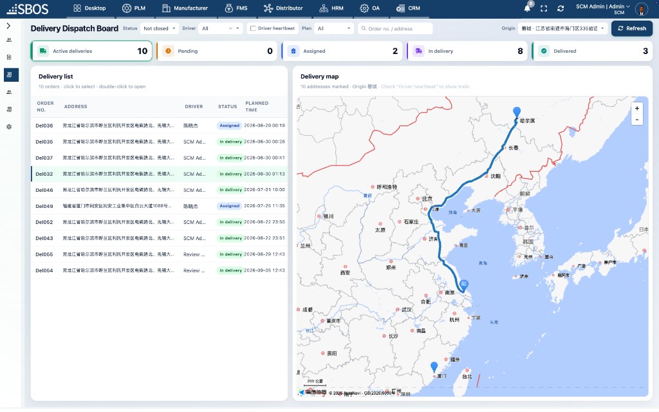Select order Del035 row
The height and width of the screenshot is (412, 659).
(160, 142)
